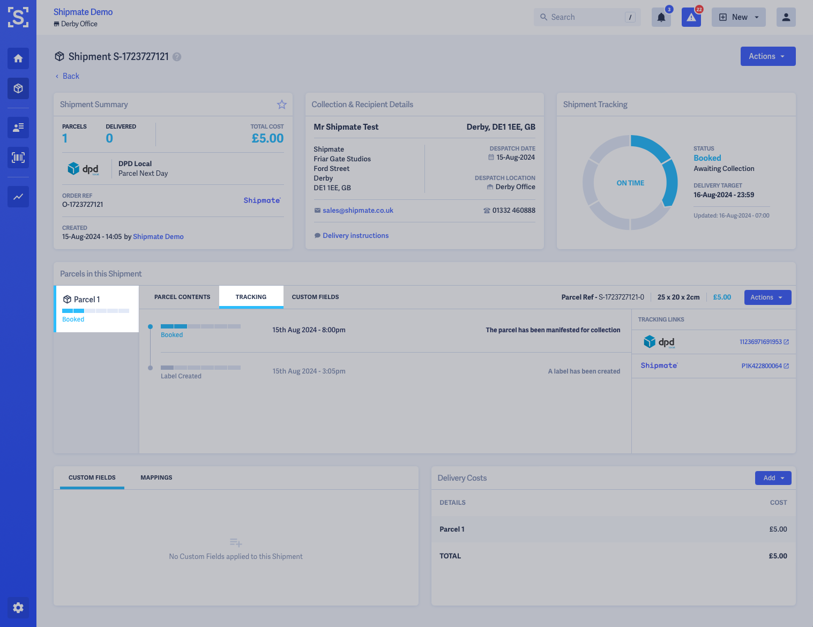
Task: Favourite shipment with the star icon
Action: pyautogui.click(x=282, y=104)
